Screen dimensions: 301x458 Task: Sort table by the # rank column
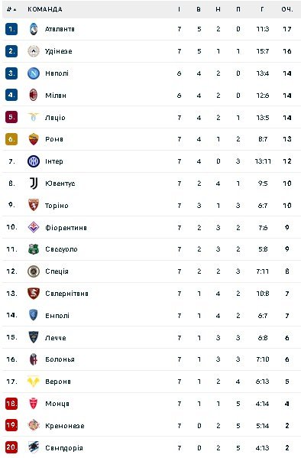pyautogui.click(x=11, y=9)
